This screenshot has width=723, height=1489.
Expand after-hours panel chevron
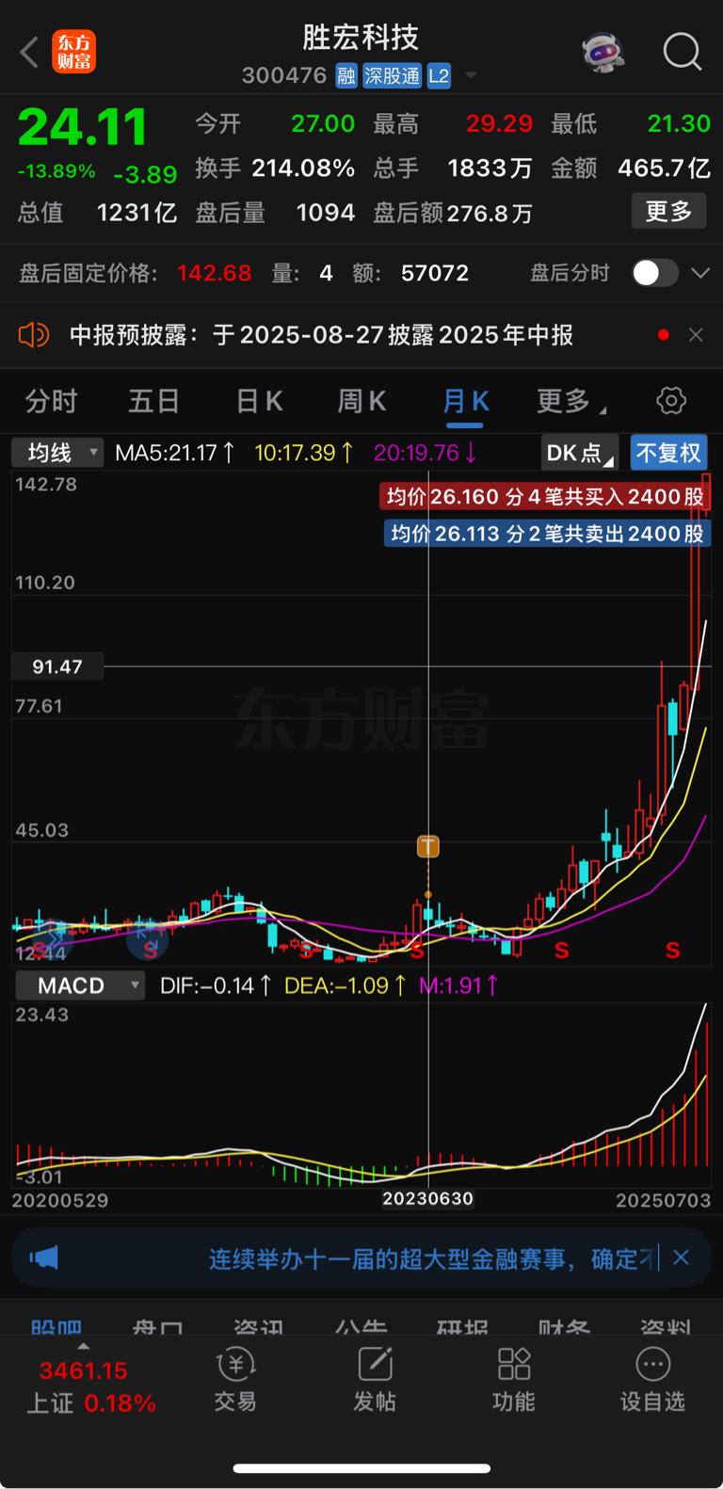pos(699,273)
